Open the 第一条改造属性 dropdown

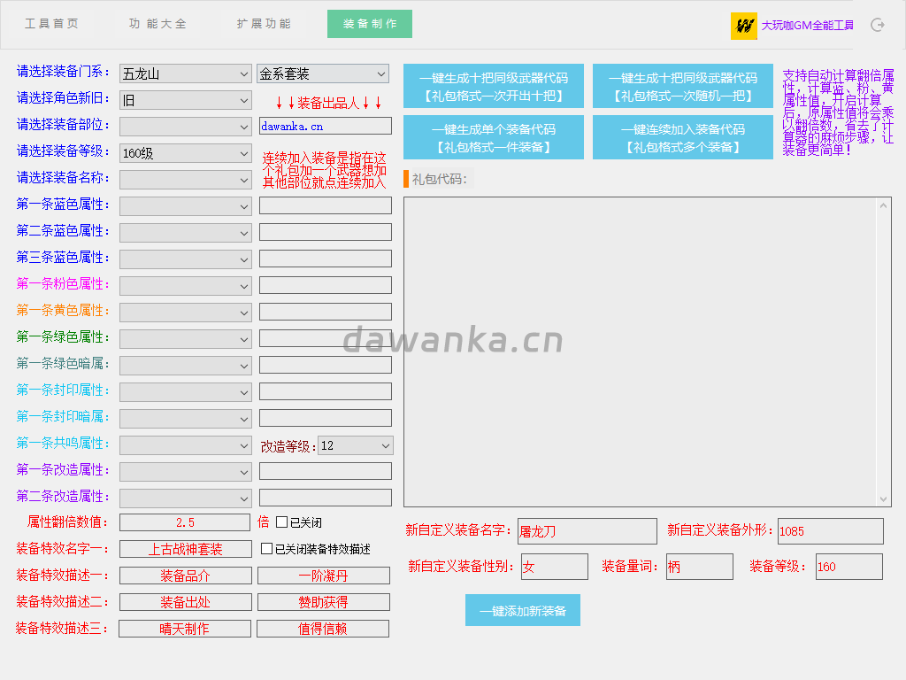[x=186, y=473]
